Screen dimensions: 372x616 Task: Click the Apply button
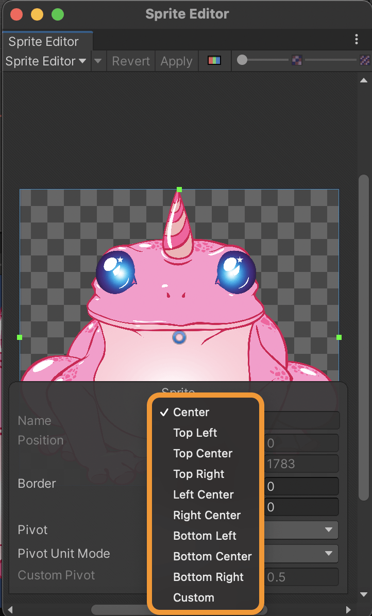(176, 61)
